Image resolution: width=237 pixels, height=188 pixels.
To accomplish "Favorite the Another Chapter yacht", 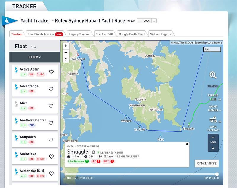I will (51, 123).
